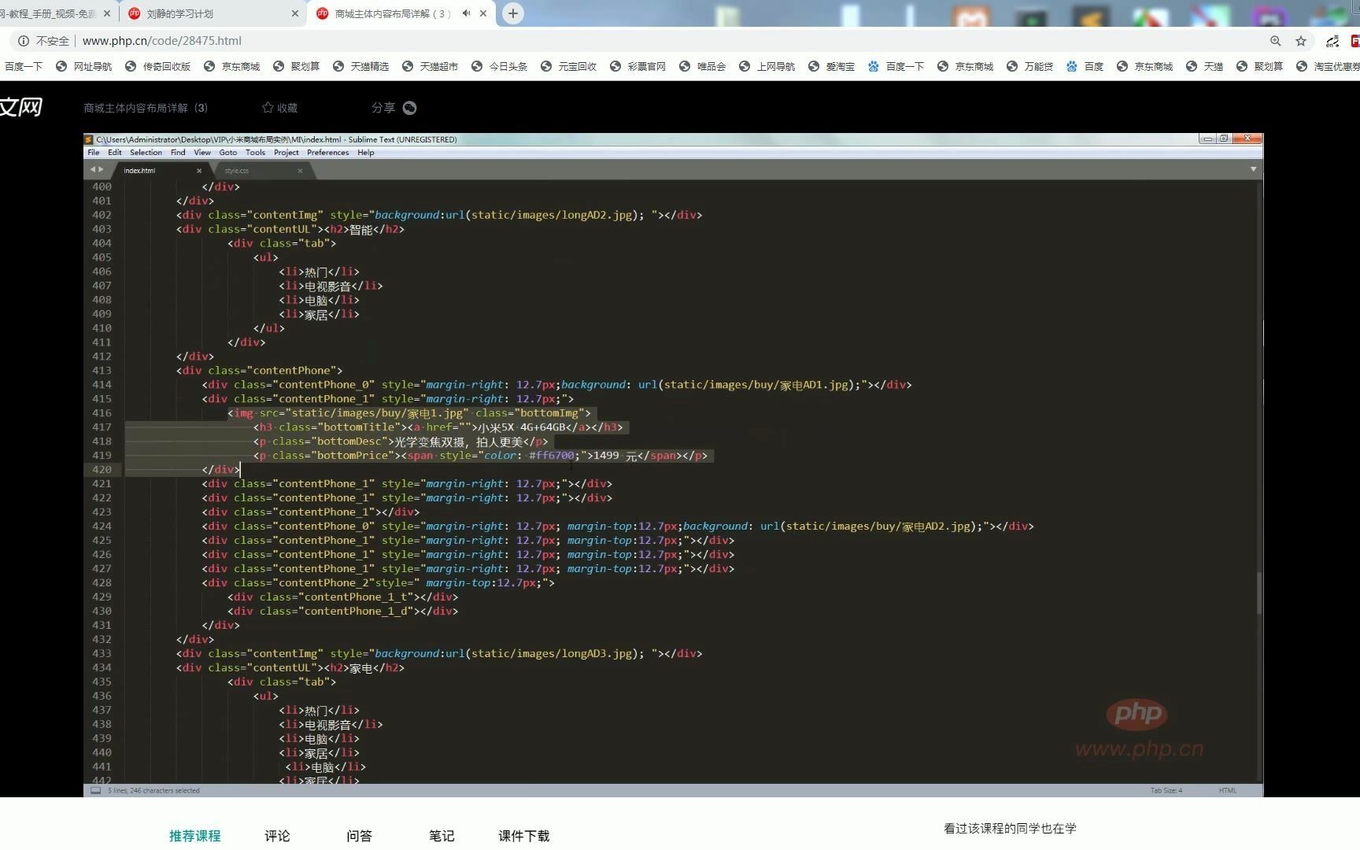Switch to the 刘静的学习计划 tab
This screenshot has height=850, width=1360.
pos(213,13)
